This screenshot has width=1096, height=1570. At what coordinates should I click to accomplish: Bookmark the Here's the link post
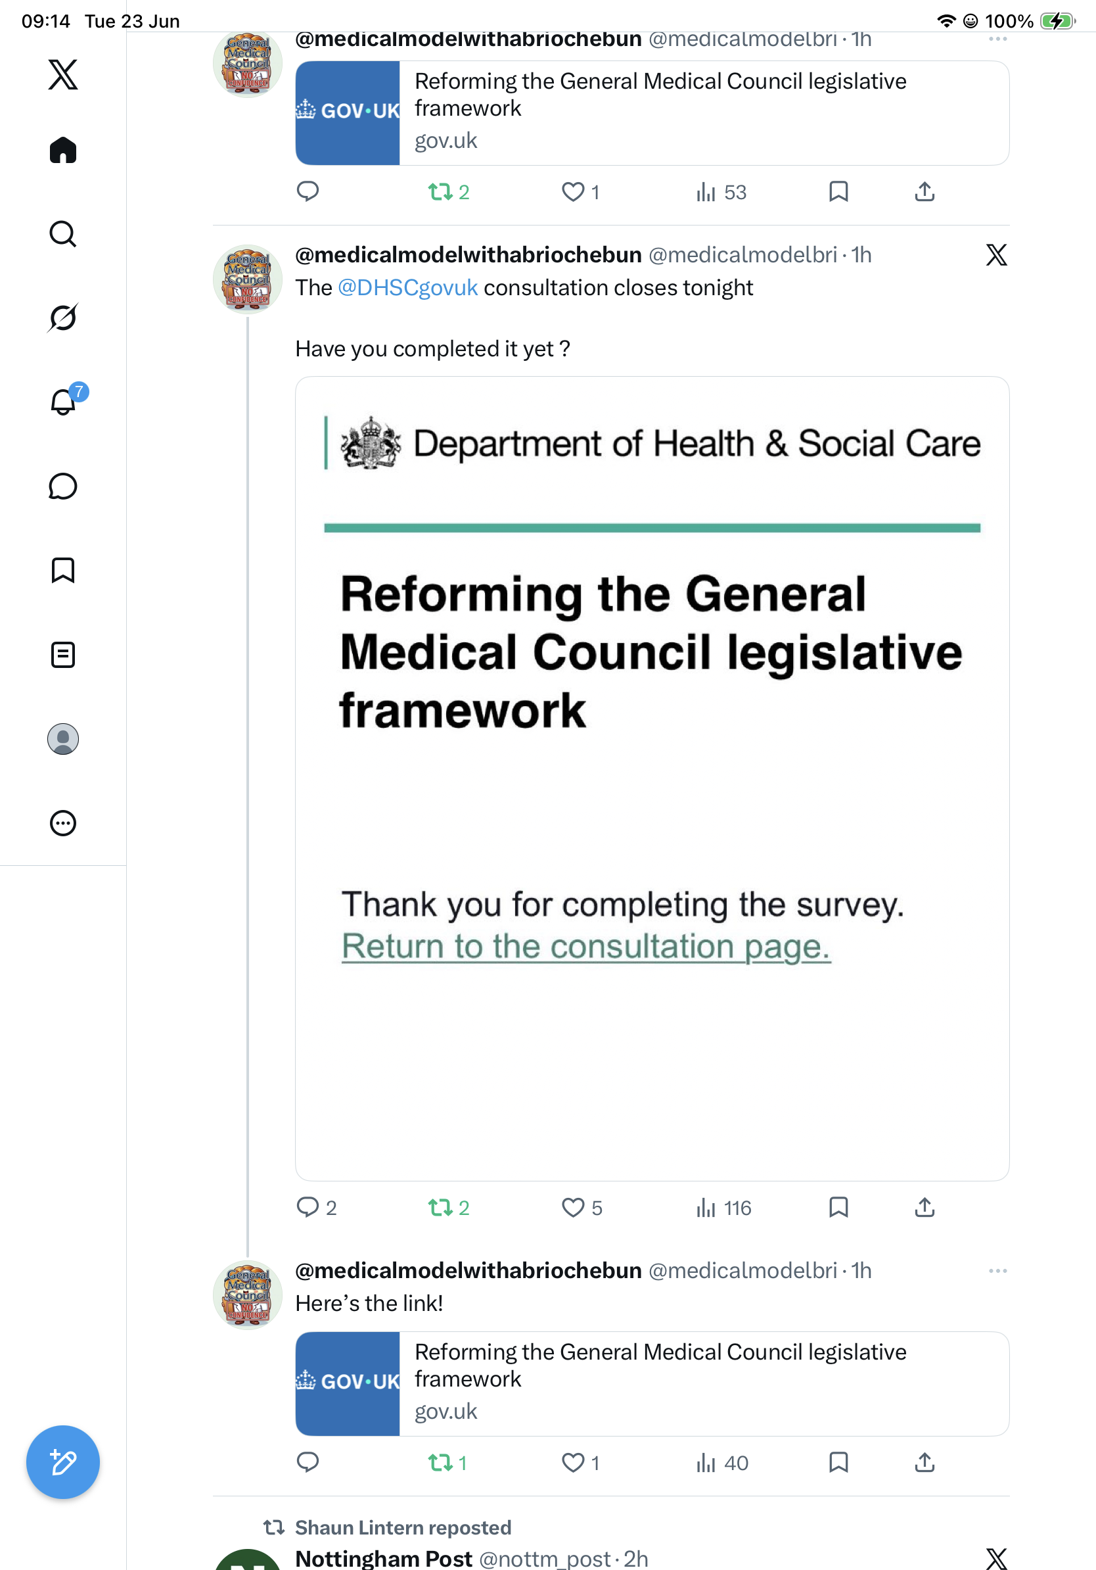point(838,1462)
